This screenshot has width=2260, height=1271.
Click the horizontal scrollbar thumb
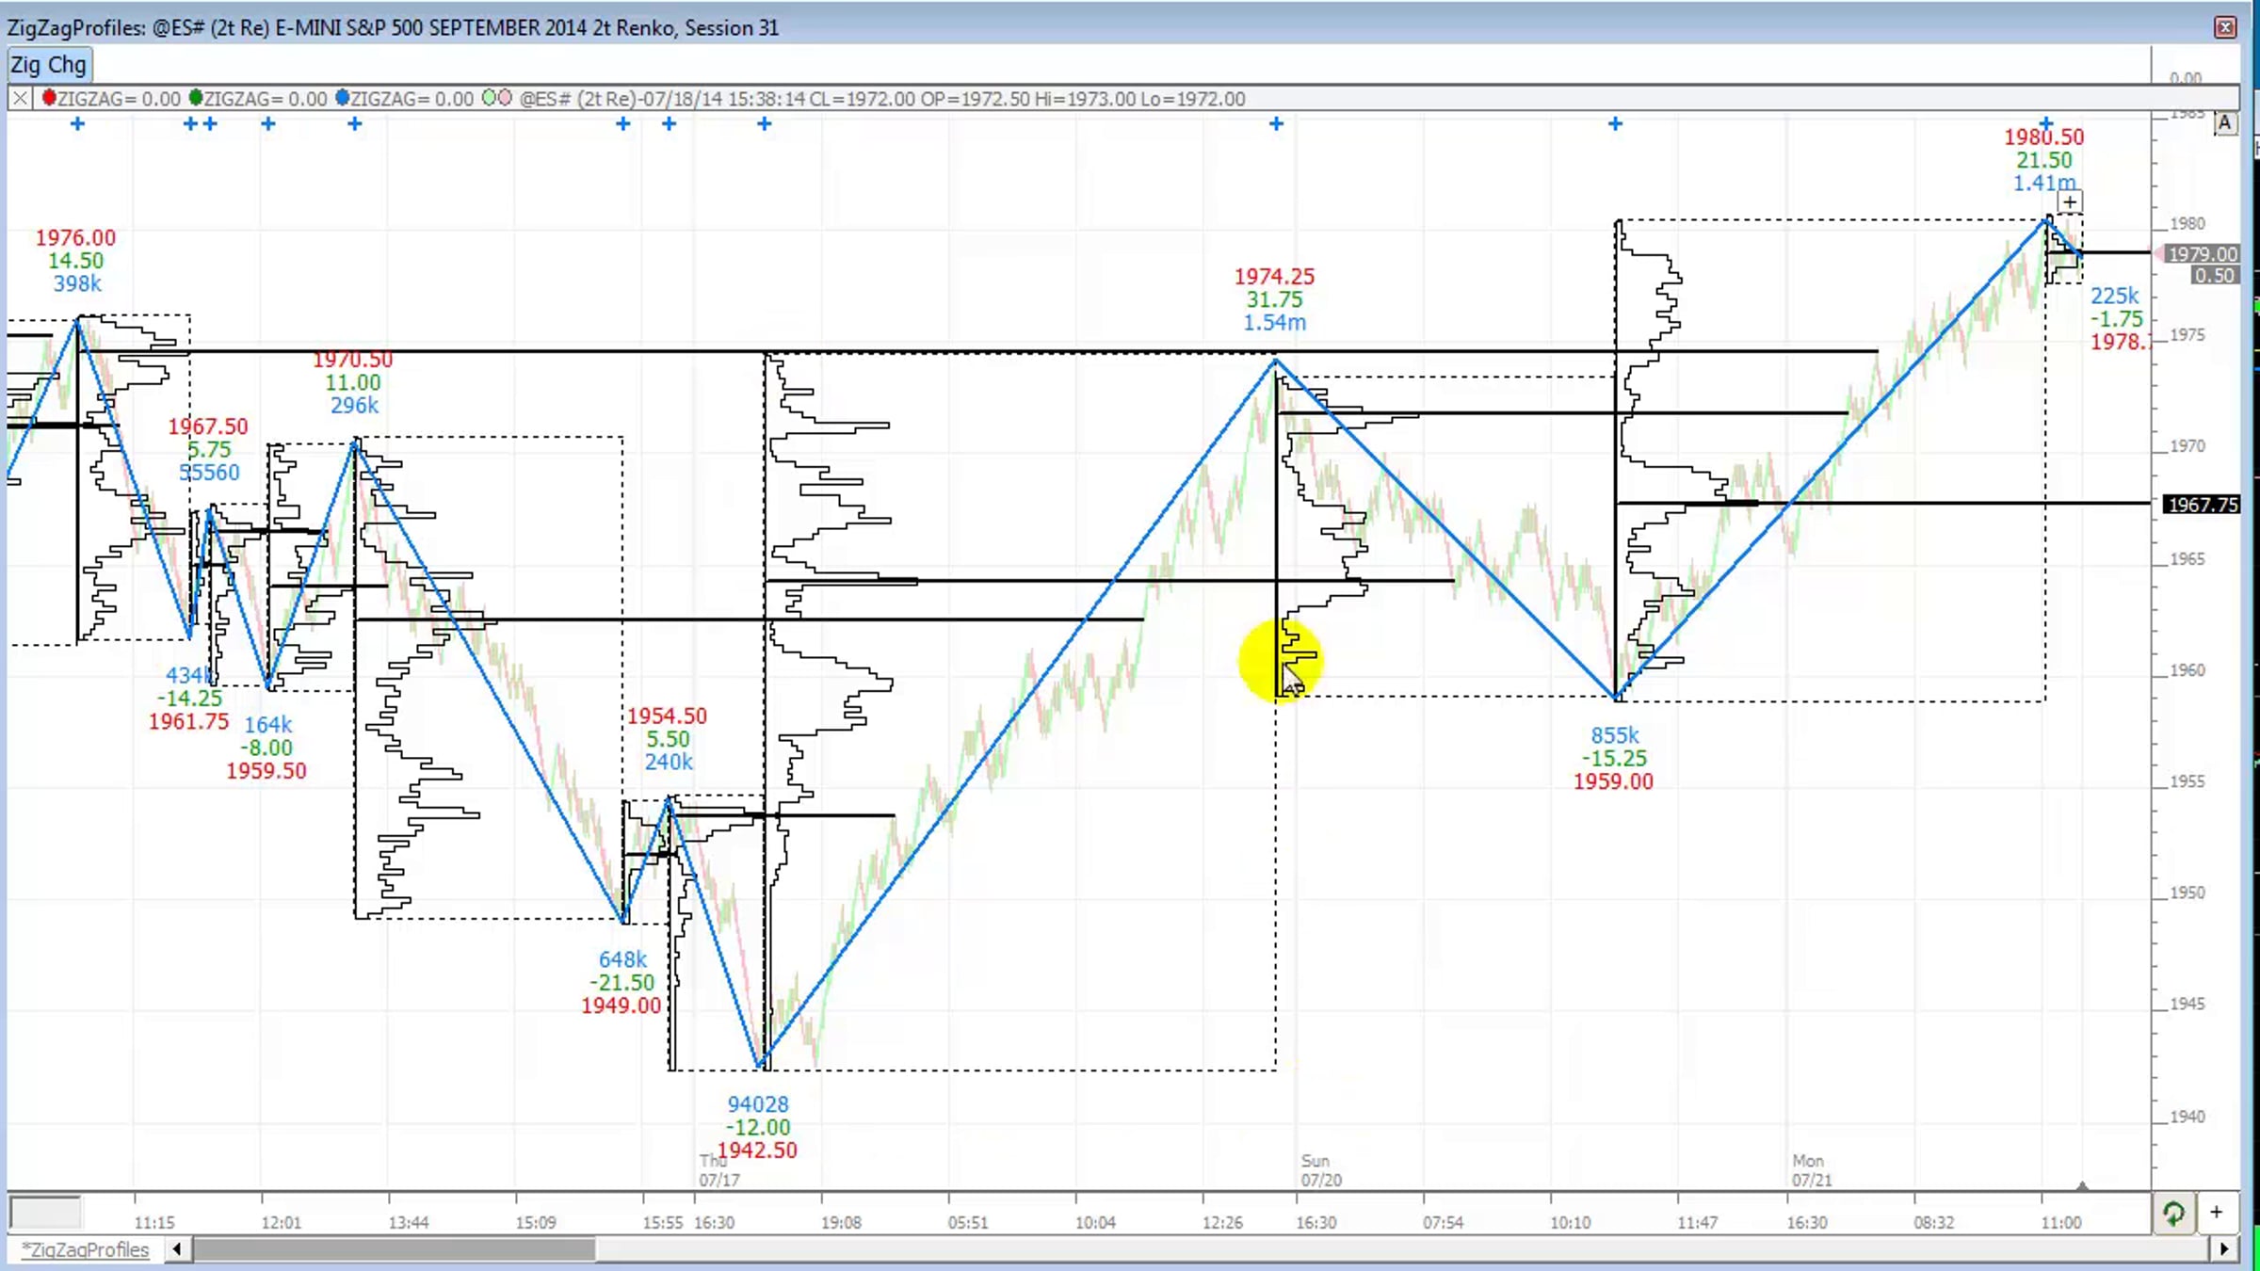click(393, 1249)
